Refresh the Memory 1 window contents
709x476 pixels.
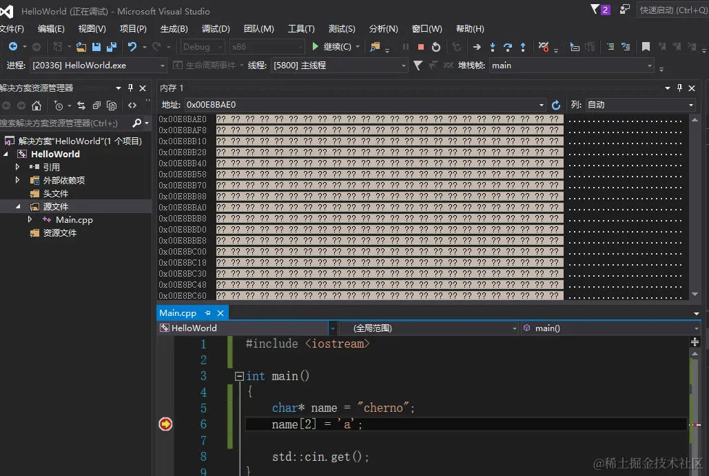click(556, 105)
